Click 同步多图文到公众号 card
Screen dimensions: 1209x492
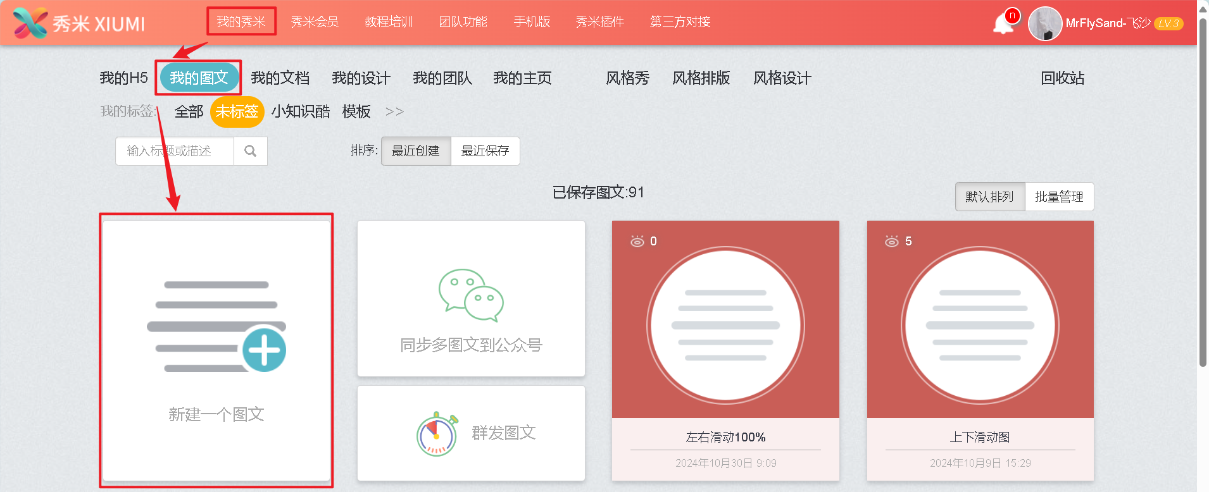(x=471, y=298)
